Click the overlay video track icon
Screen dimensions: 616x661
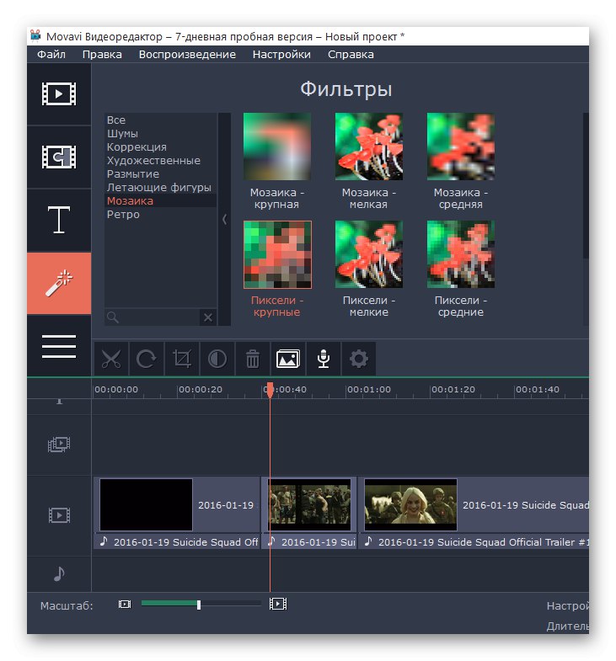[x=59, y=444]
